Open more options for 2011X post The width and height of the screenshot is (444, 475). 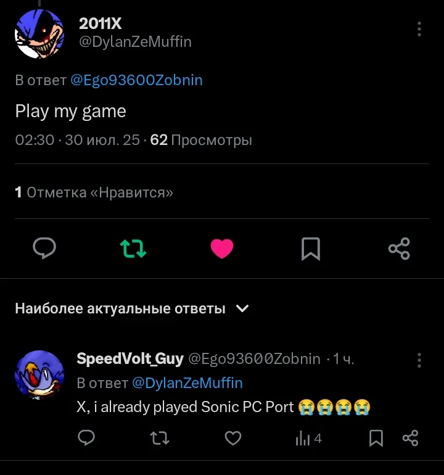pyautogui.click(x=419, y=29)
